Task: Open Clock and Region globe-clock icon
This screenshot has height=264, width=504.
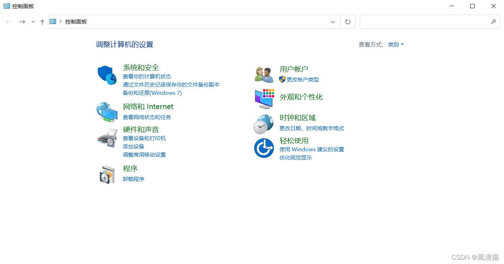Action: coord(264,124)
